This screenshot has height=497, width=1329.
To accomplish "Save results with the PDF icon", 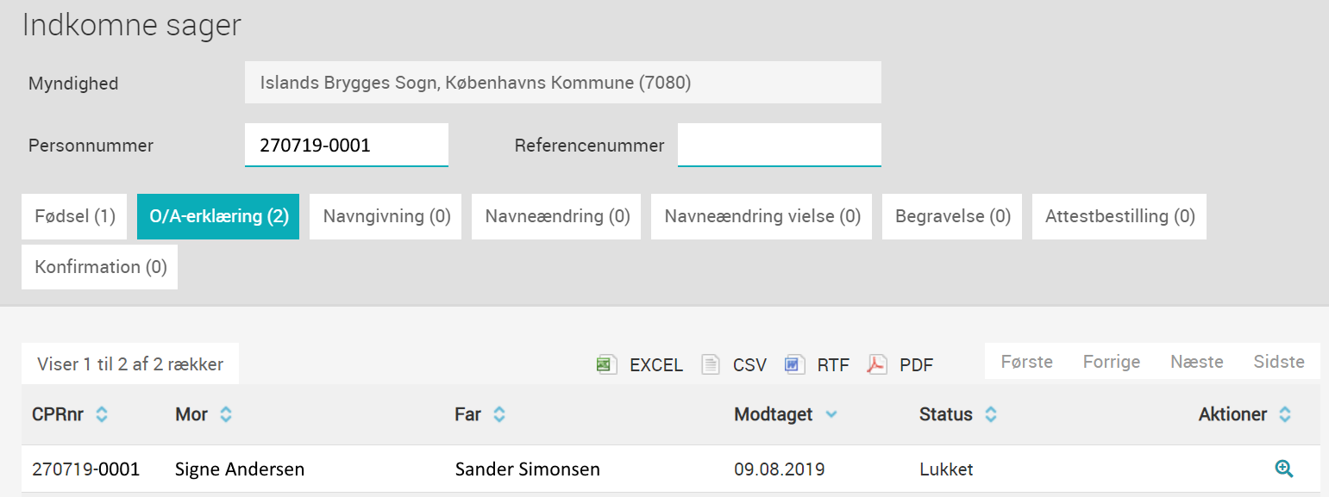I will coord(877,364).
